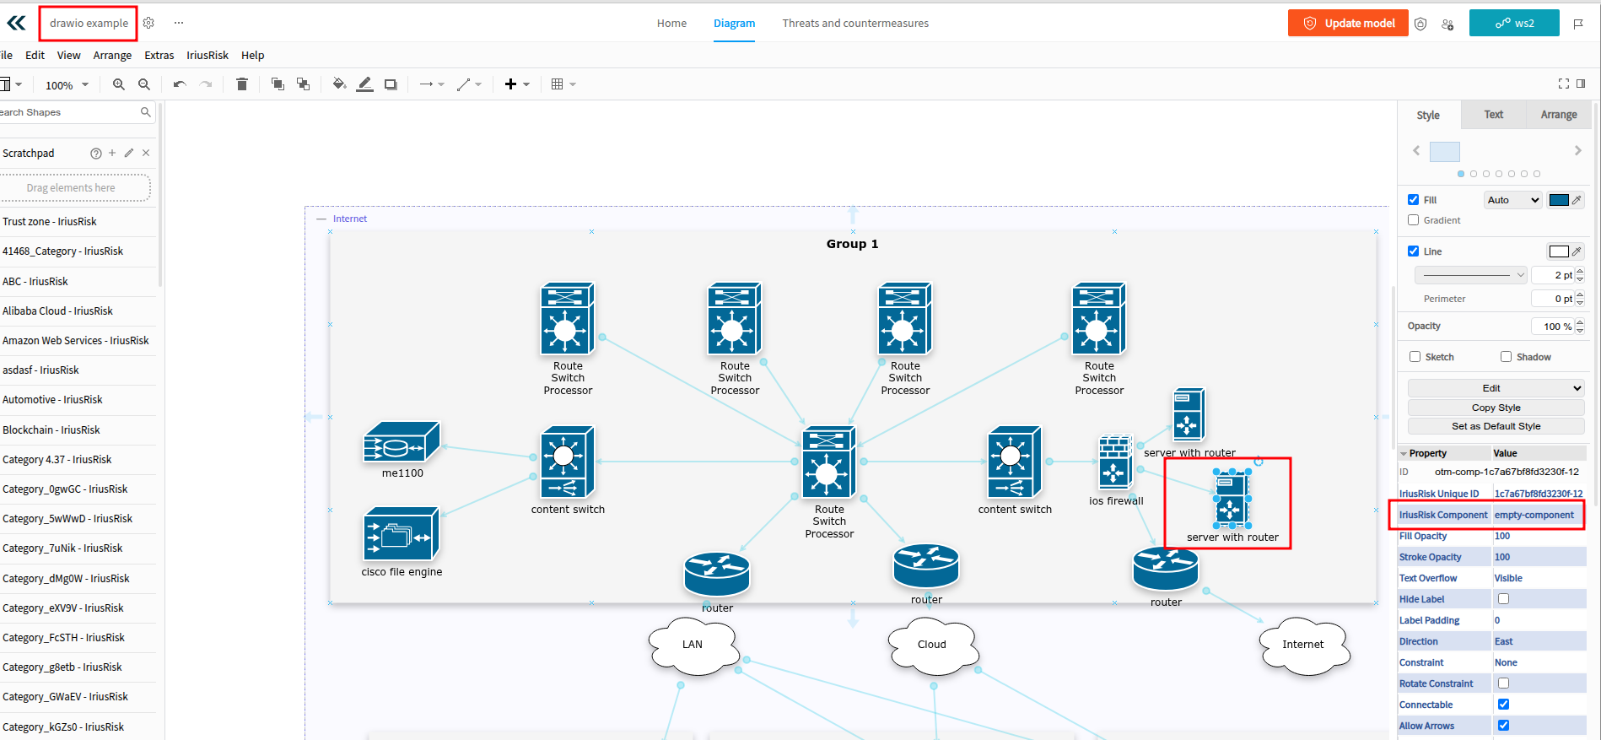
Task: Click the shield icon beside Update model
Action: 1420,24
